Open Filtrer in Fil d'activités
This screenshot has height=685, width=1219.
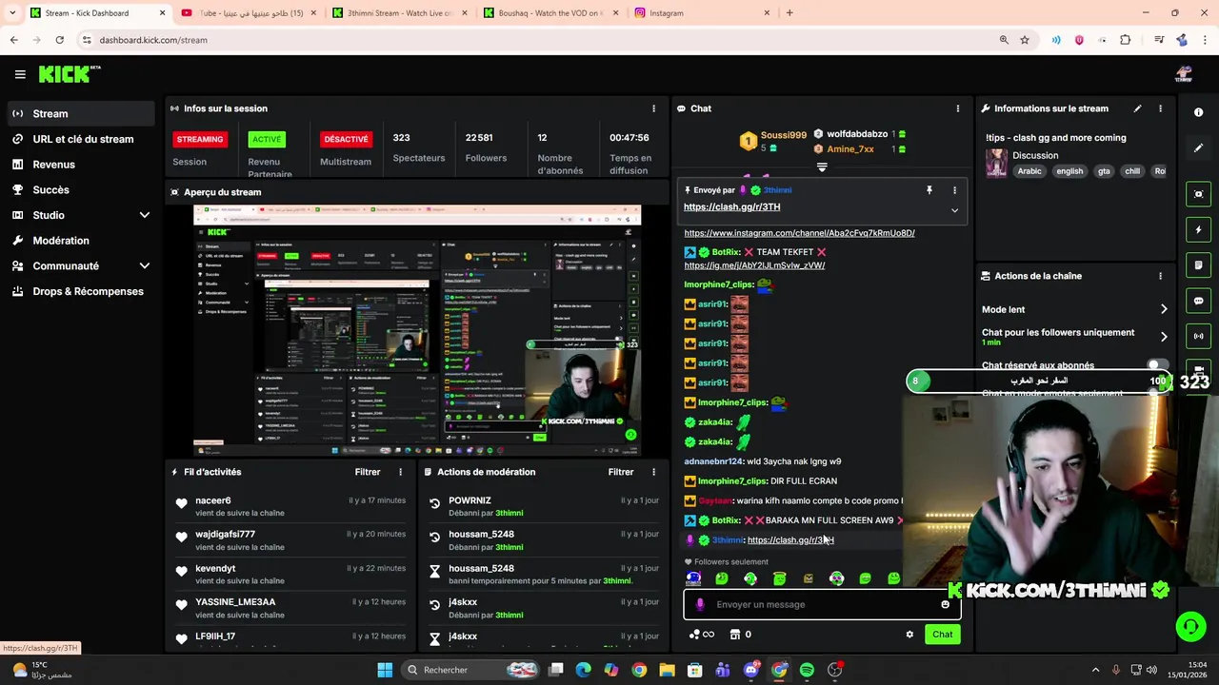tap(368, 472)
